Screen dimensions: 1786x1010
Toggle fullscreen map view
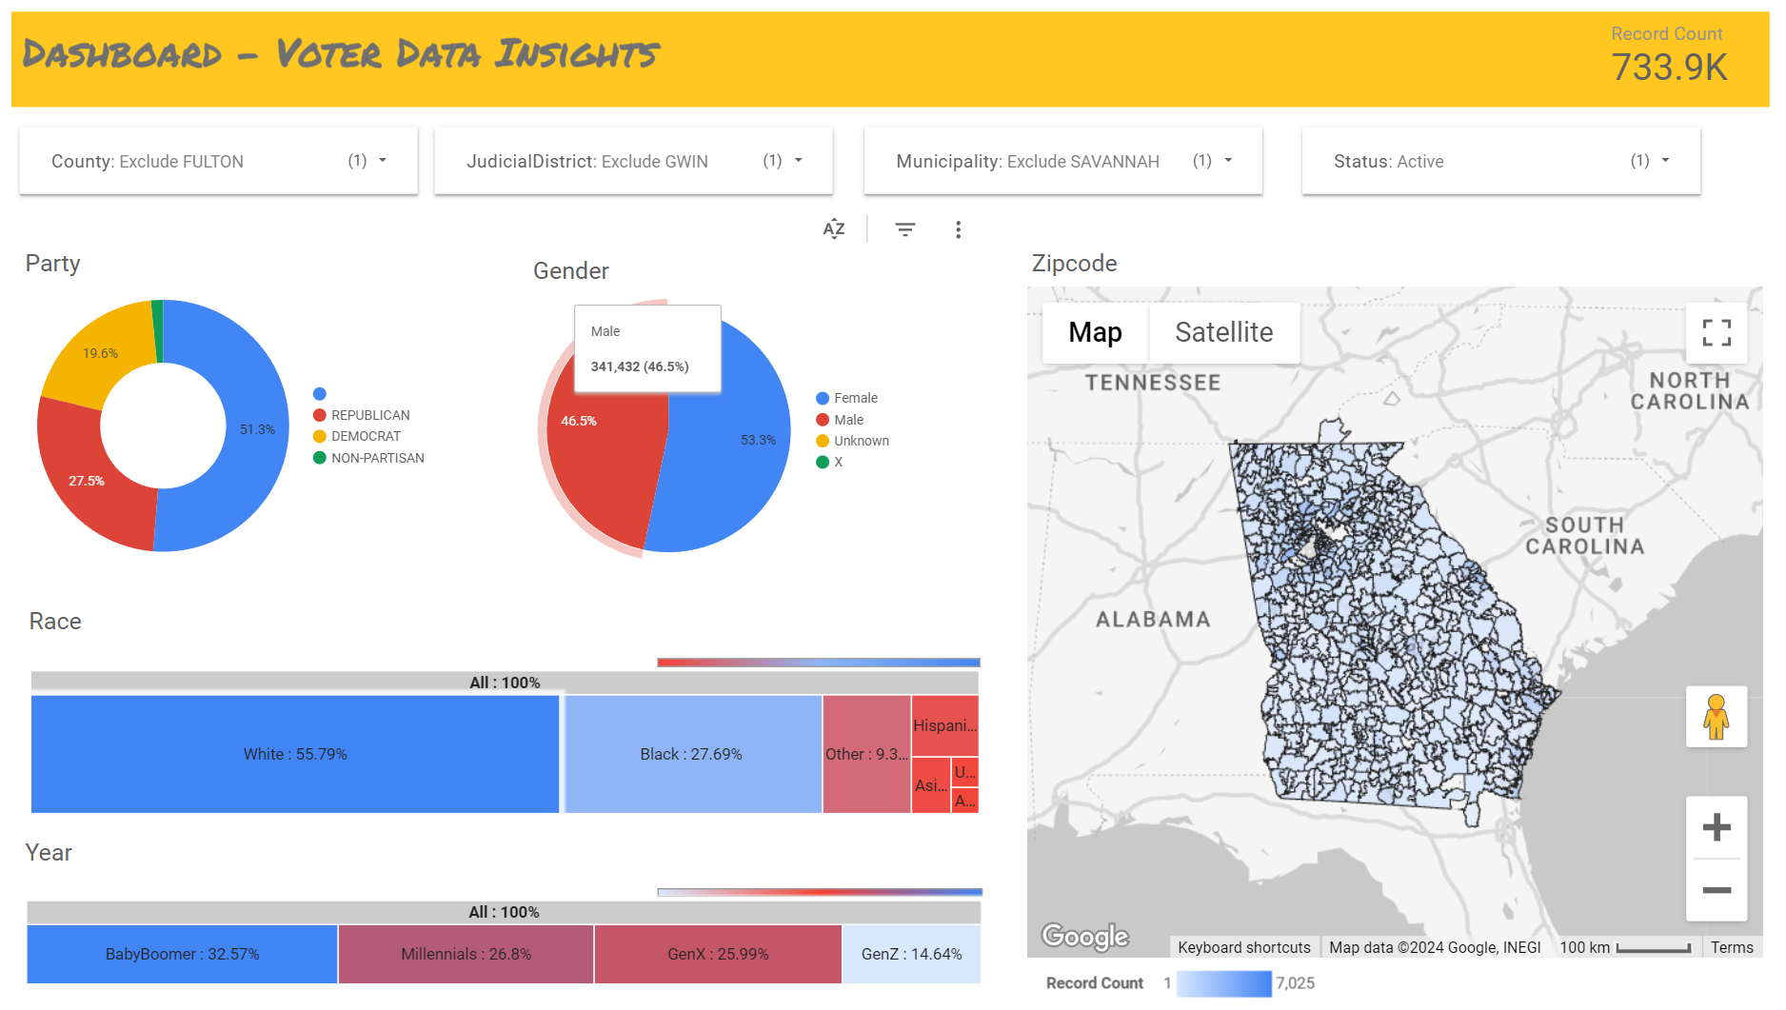1716,332
